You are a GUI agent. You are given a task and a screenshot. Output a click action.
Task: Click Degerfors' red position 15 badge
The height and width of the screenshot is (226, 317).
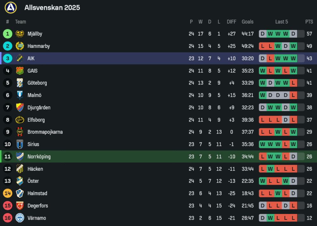[x=8, y=206]
